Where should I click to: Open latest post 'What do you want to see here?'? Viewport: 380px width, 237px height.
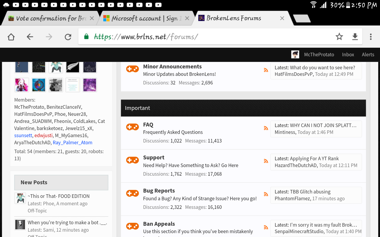322,68
